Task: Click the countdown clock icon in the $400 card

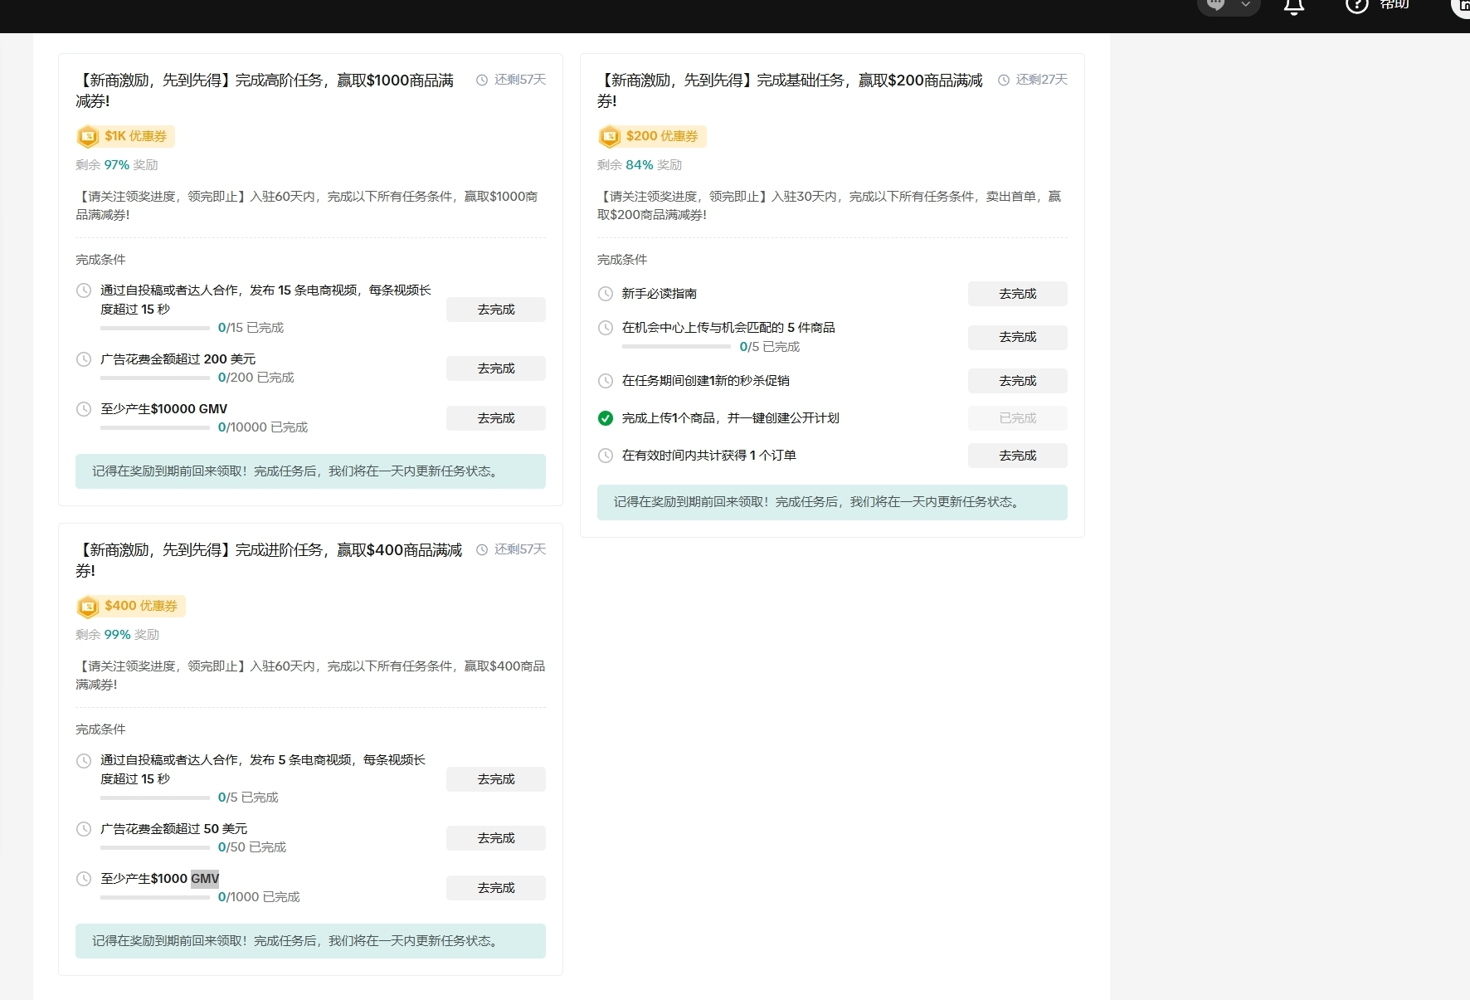Action: pyautogui.click(x=482, y=550)
